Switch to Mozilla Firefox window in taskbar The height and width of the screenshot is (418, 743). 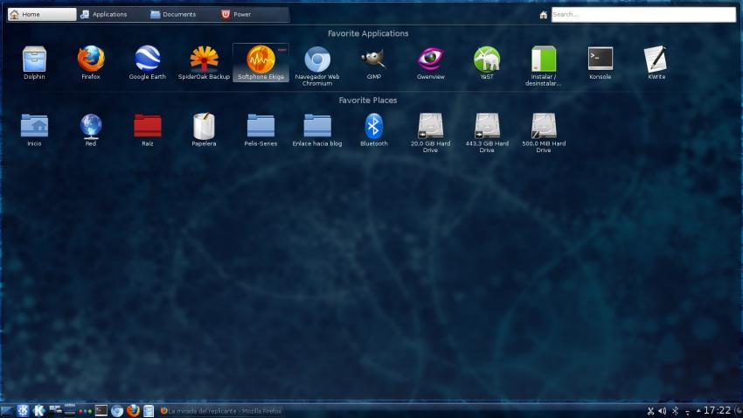pos(221,411)
